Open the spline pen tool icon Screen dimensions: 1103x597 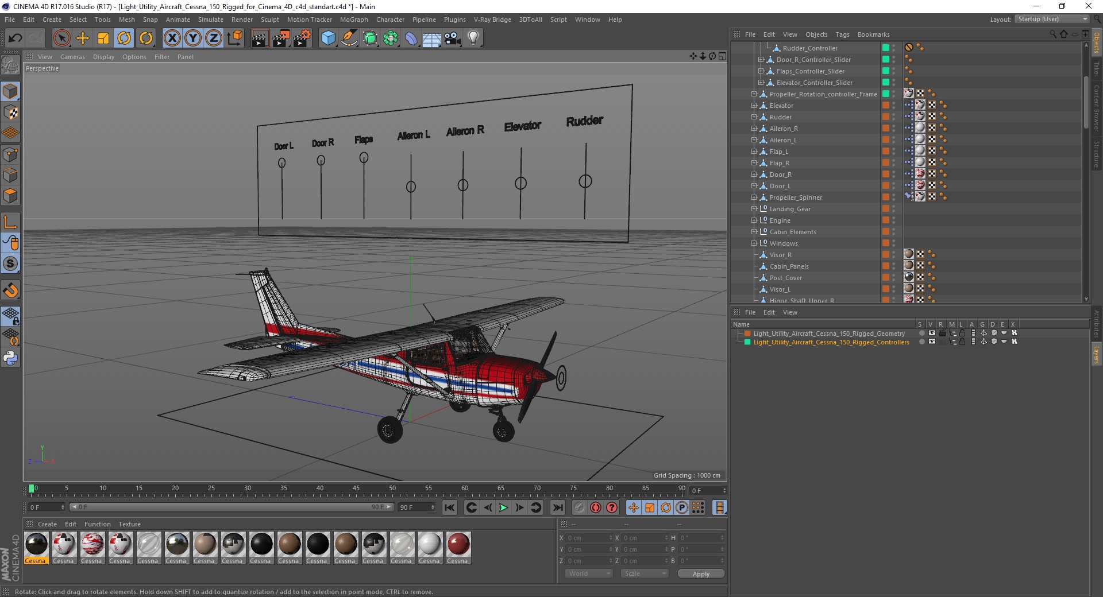pos(349,38)
